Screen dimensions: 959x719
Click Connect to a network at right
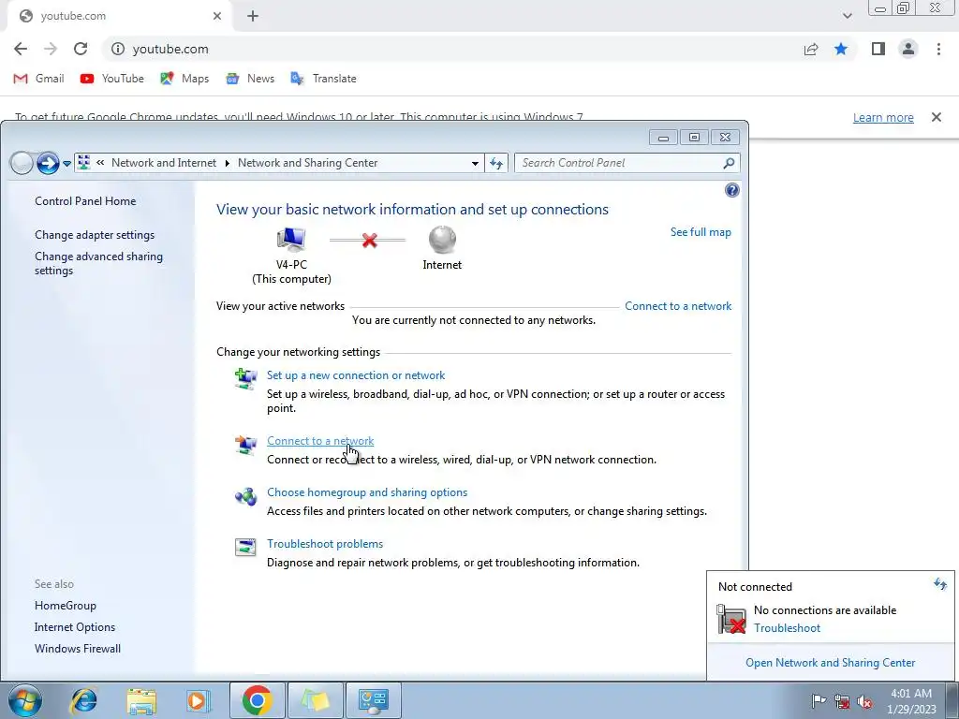click(678, 306)
